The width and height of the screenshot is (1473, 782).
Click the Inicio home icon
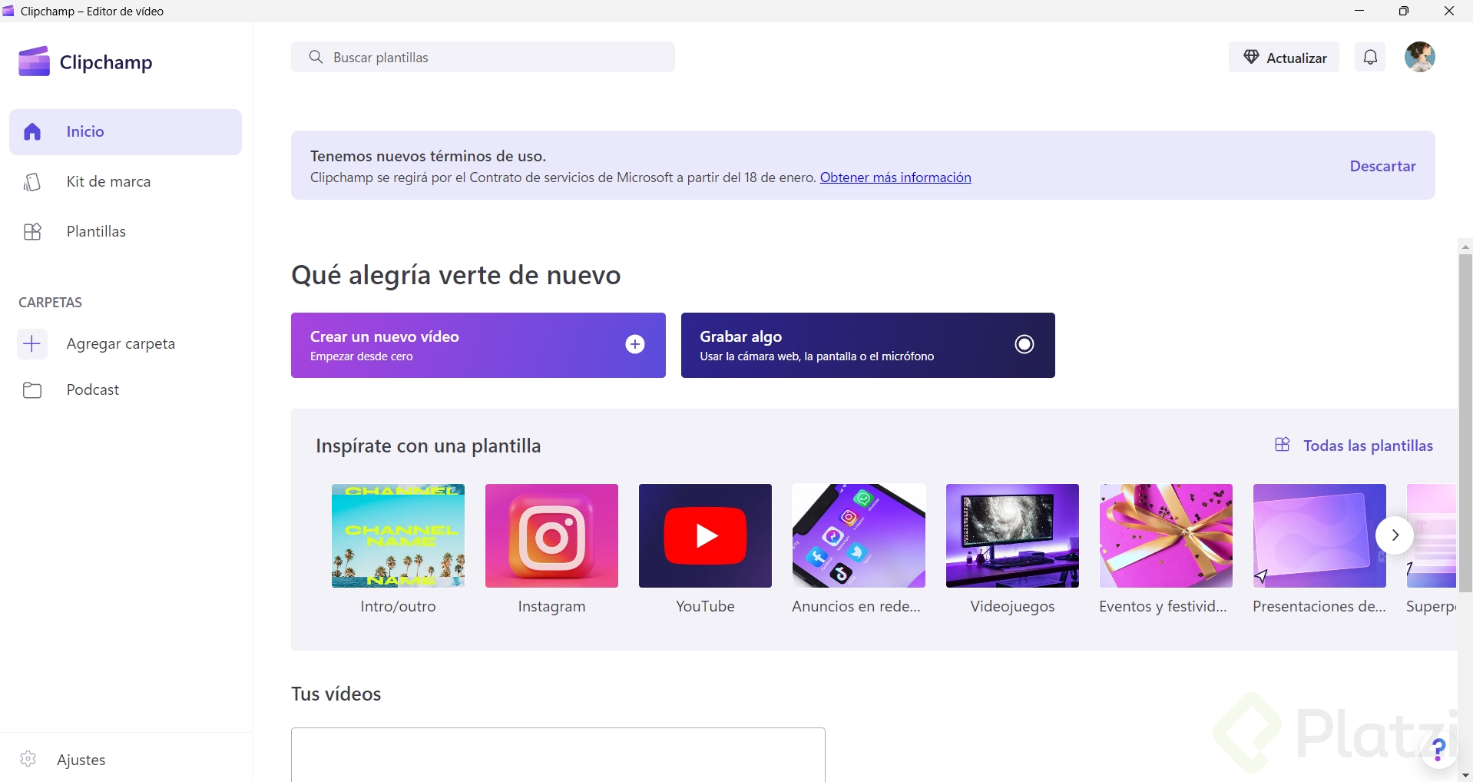32,132
